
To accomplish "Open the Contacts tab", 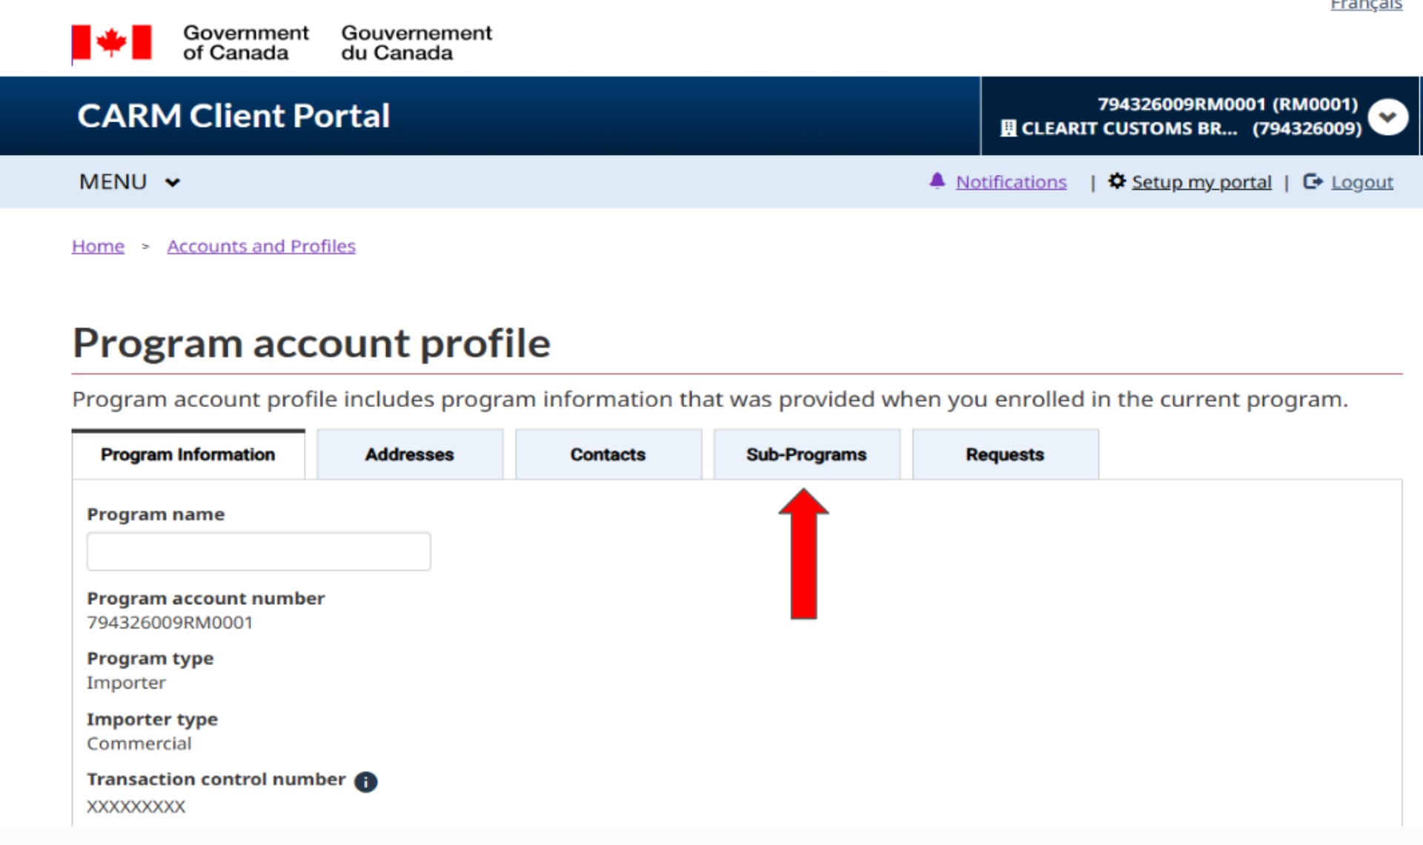I will 608,454.
